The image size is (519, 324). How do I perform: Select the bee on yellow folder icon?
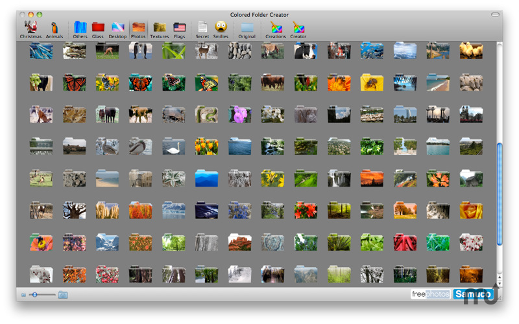(x=372, y=82)
